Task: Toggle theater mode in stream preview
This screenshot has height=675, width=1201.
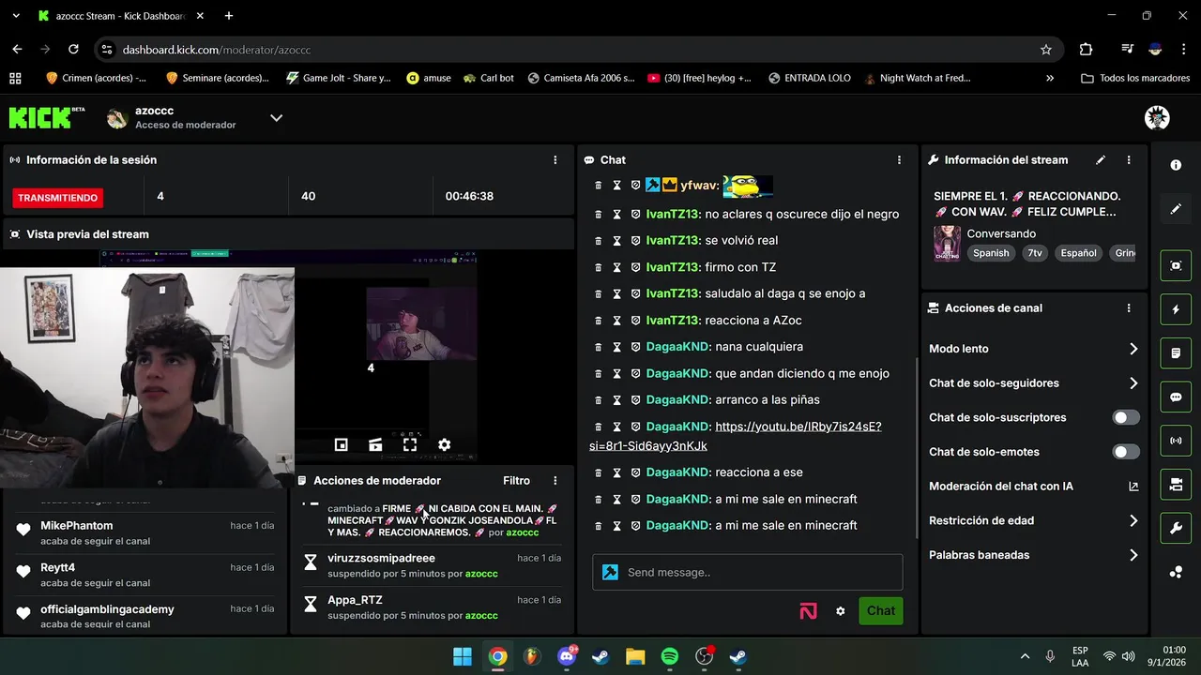Action: 375,444
